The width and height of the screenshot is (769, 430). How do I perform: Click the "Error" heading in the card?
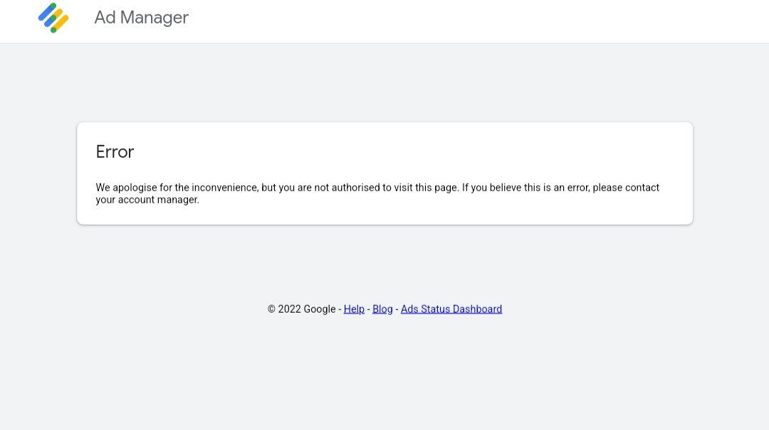click(x=115, y=152)
